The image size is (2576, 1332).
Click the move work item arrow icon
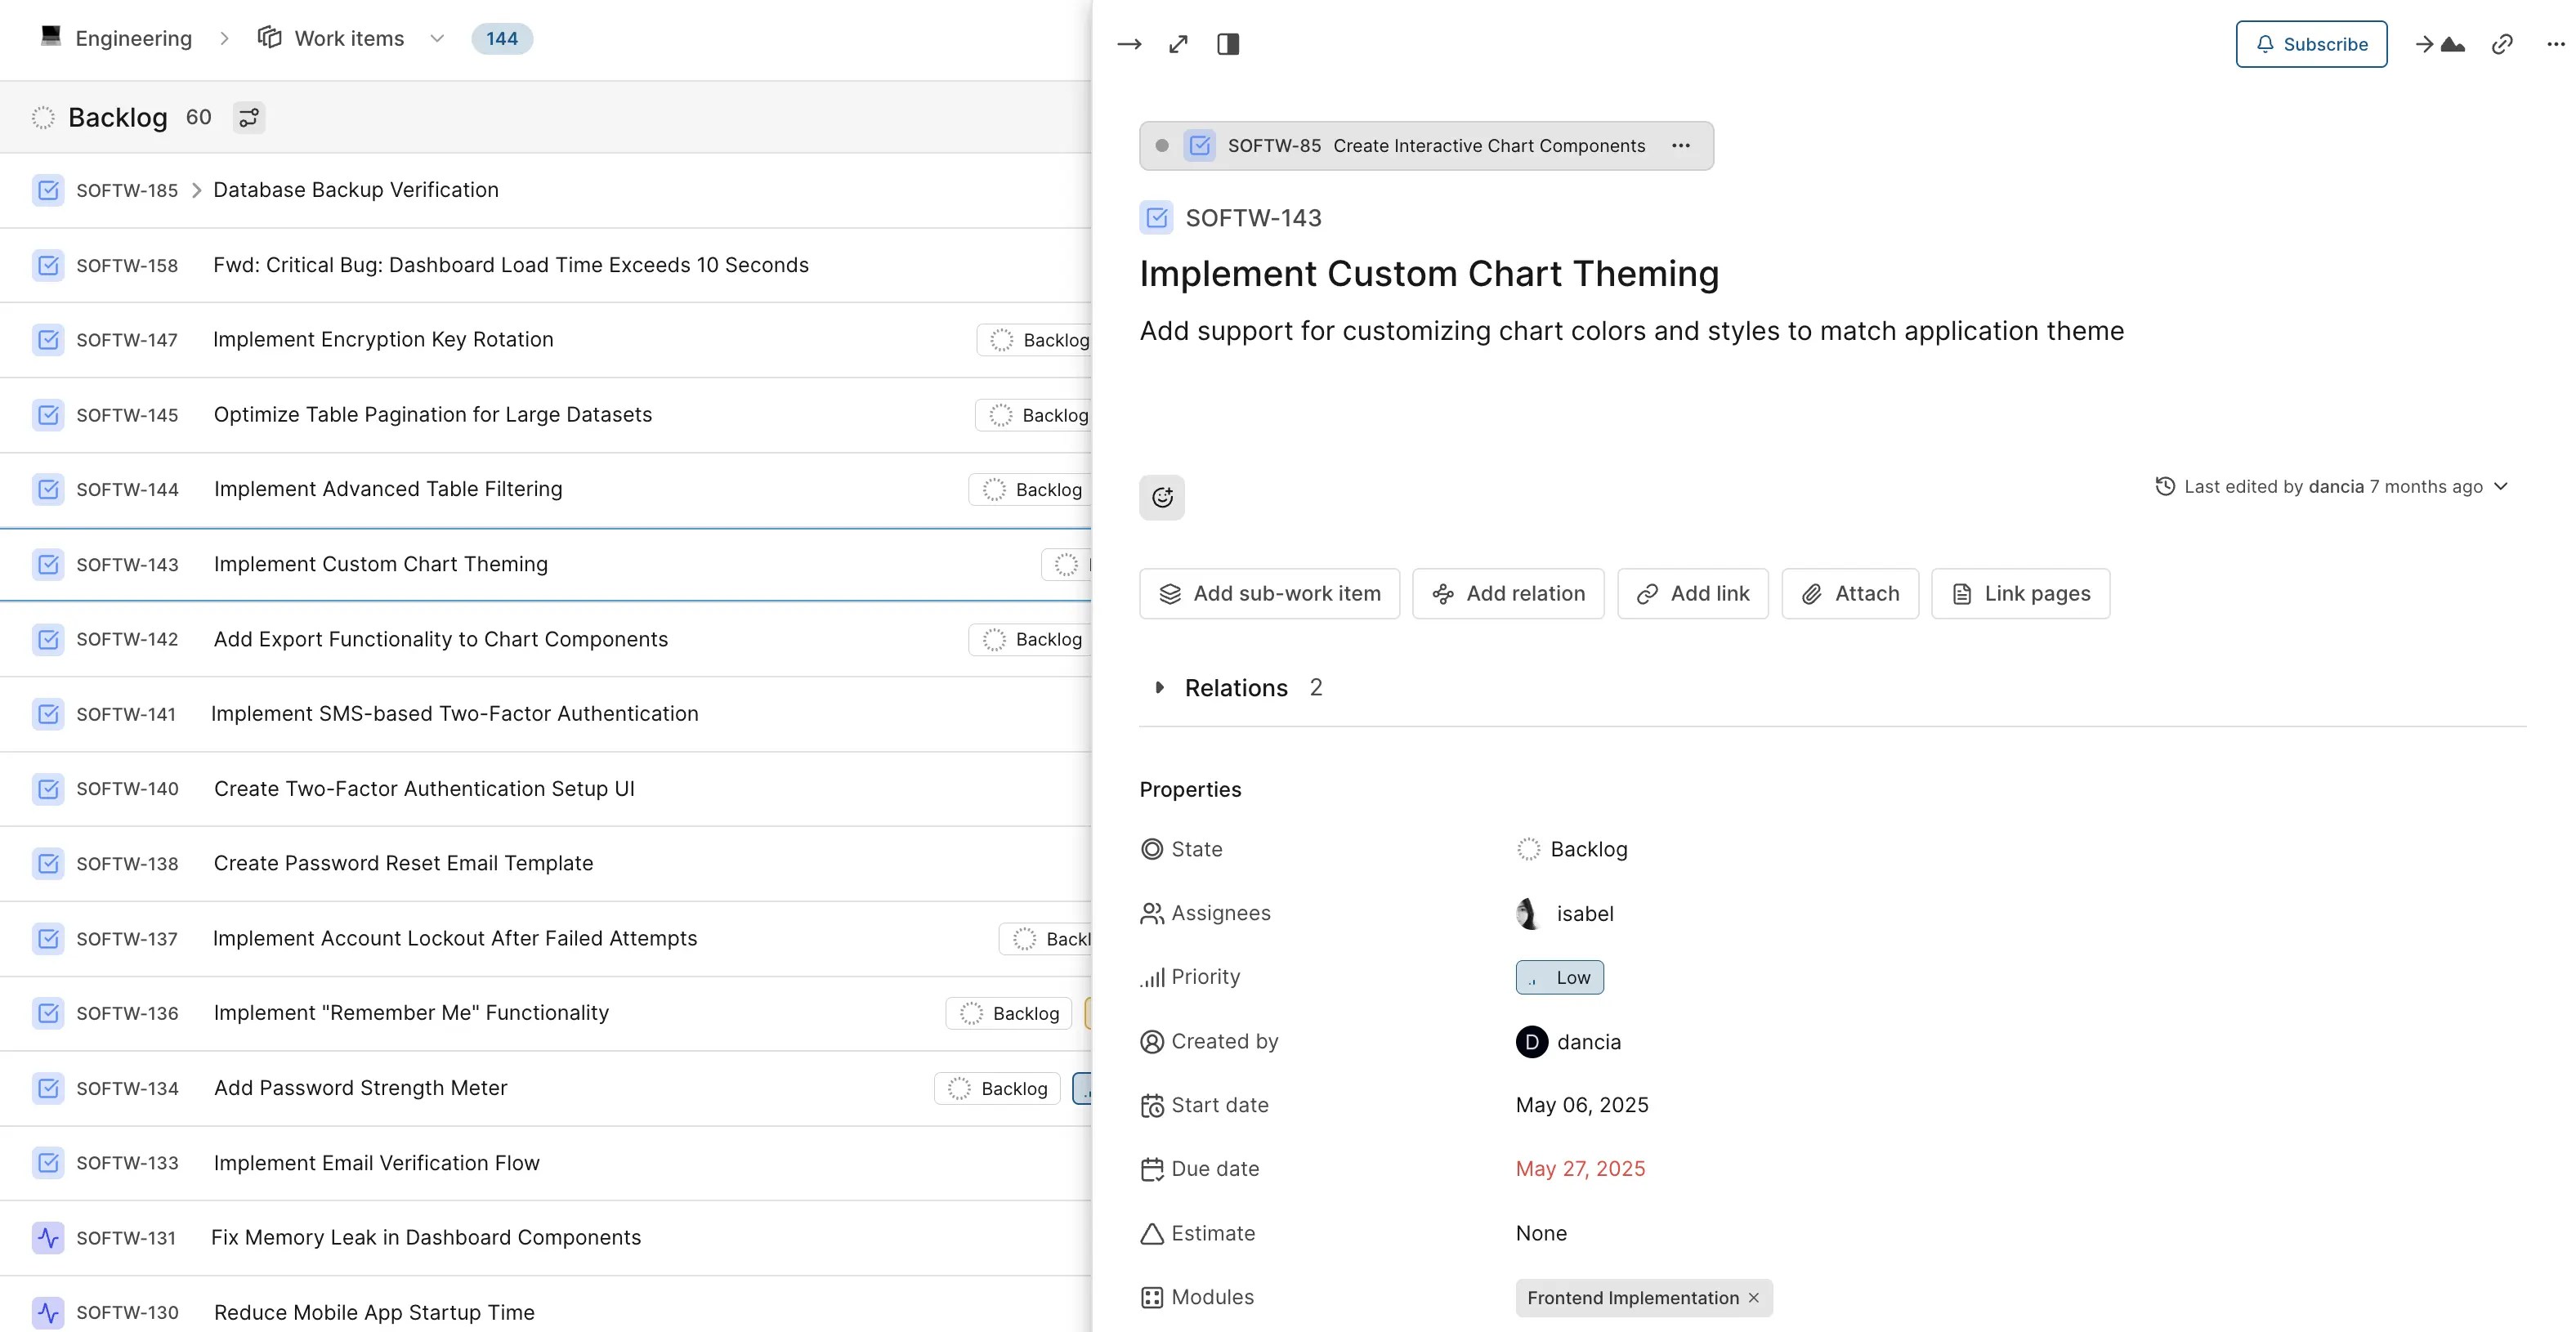[x=1129, y=44]
